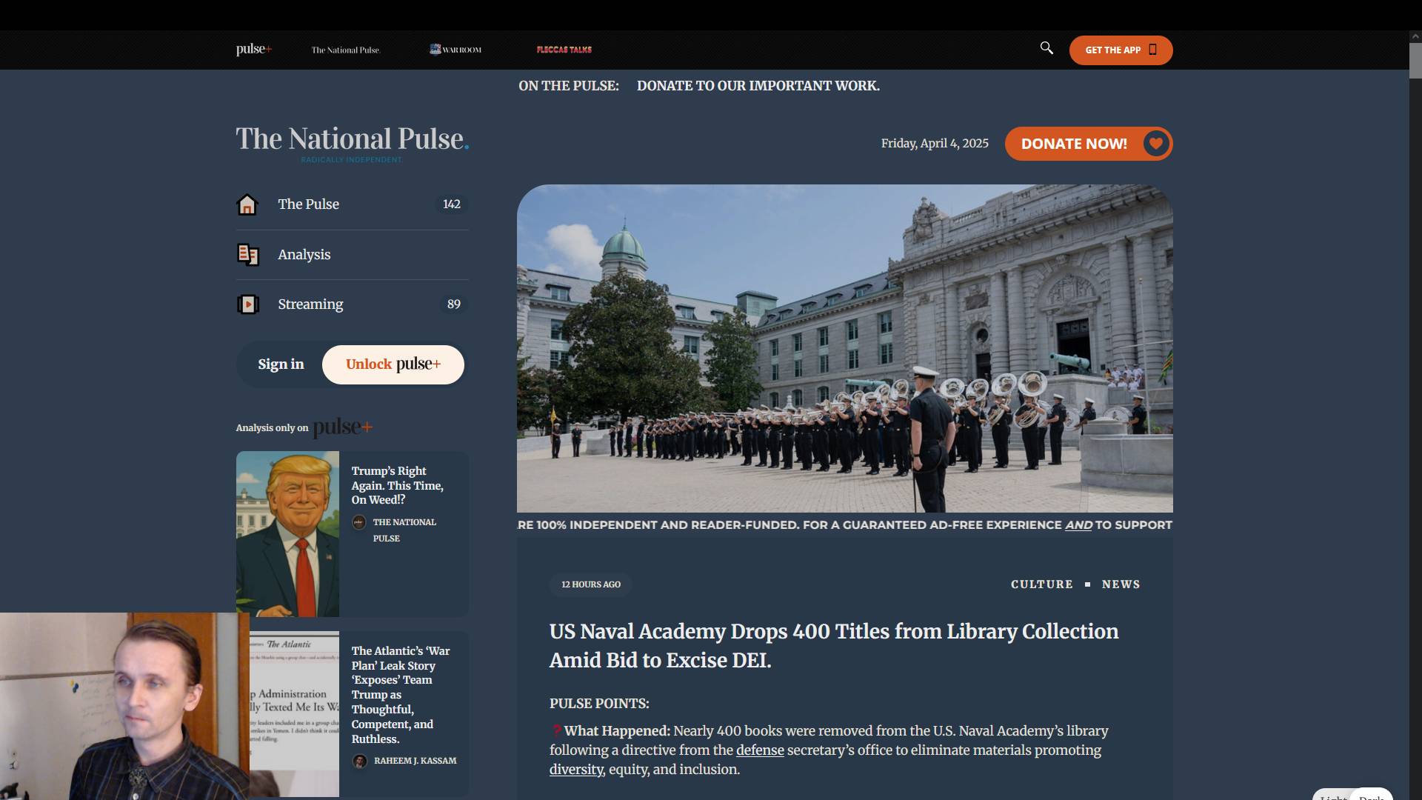Open the search magnifier icon

tap(1046, 48)
